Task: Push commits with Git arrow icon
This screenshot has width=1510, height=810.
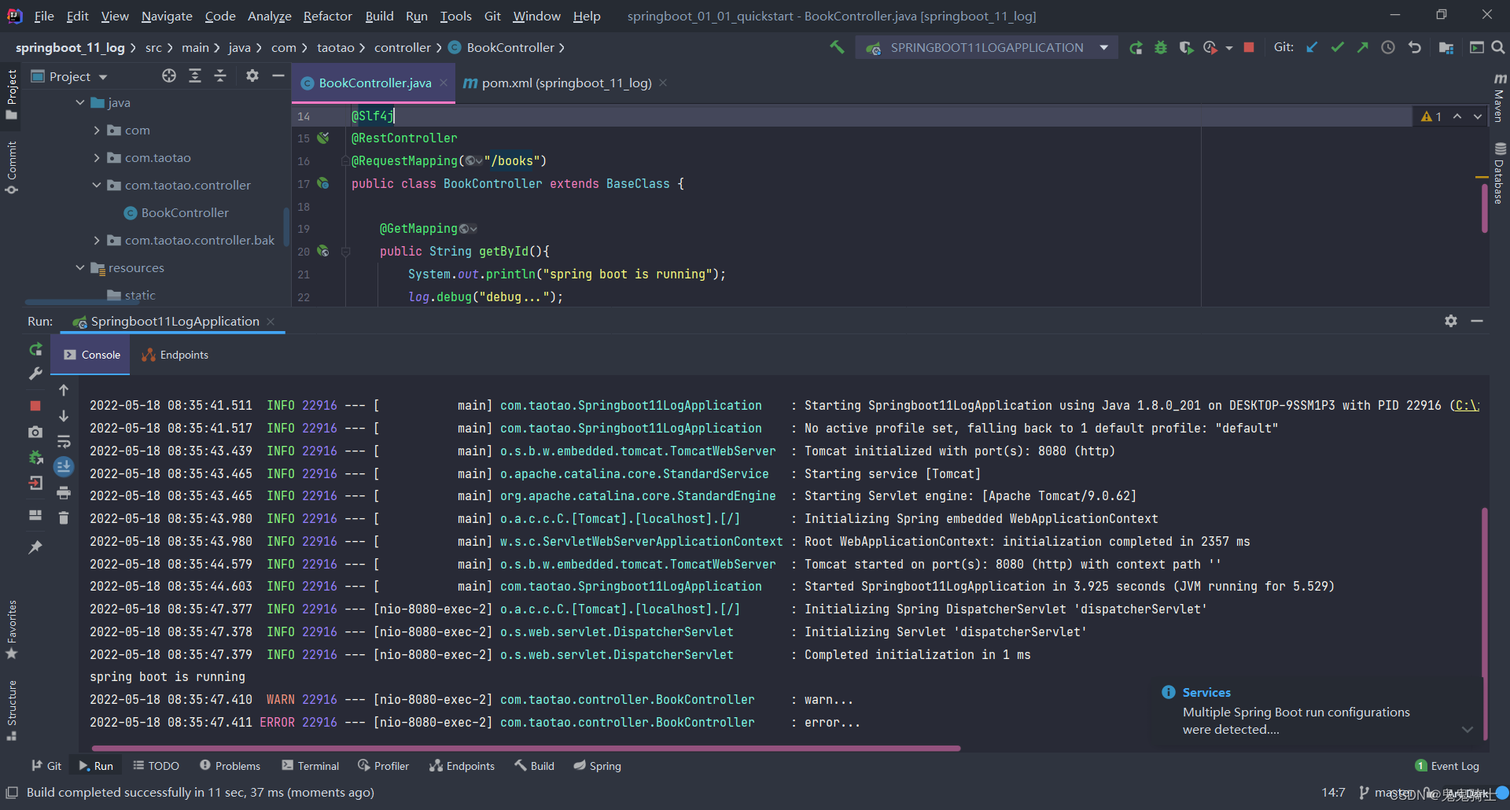Action: click(1363, 48)
